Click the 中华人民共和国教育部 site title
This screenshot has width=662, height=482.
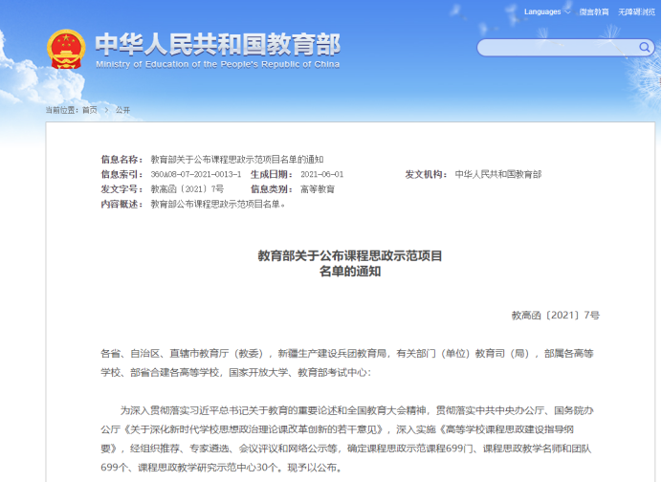click(217, 44)
